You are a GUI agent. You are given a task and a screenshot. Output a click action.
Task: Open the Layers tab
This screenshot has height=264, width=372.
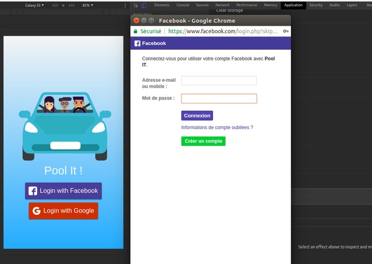352,5
